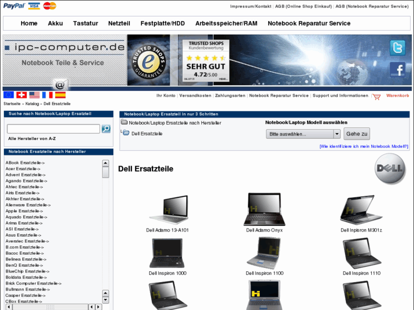Select Asus Ersatzteile in list
The image size is (414, 310).
(x=23, y=235)
